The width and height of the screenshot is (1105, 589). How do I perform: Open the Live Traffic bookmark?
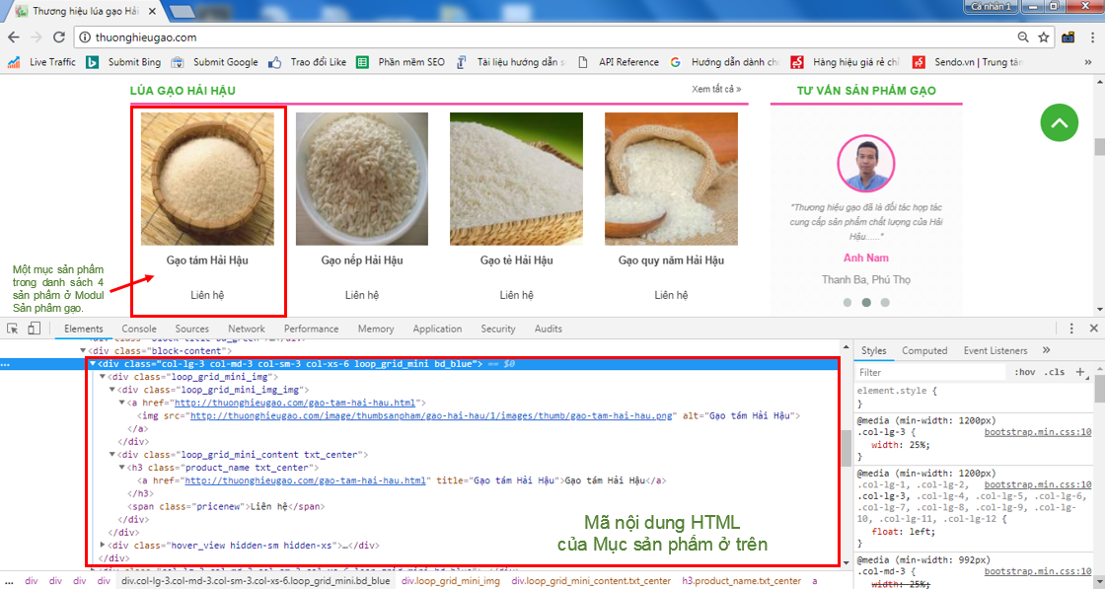(x=41, y=62)
